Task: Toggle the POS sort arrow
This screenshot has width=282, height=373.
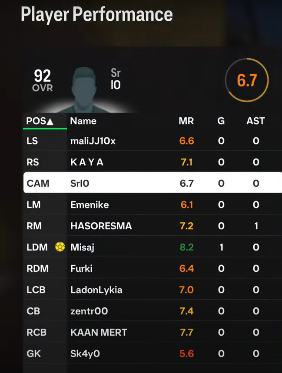Action: tap(50, 122)
